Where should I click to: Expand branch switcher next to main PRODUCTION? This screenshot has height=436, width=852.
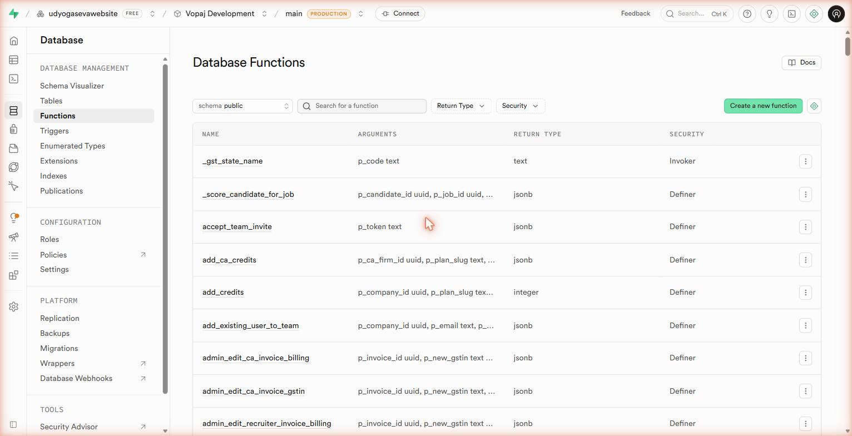(x=360, y=14)
